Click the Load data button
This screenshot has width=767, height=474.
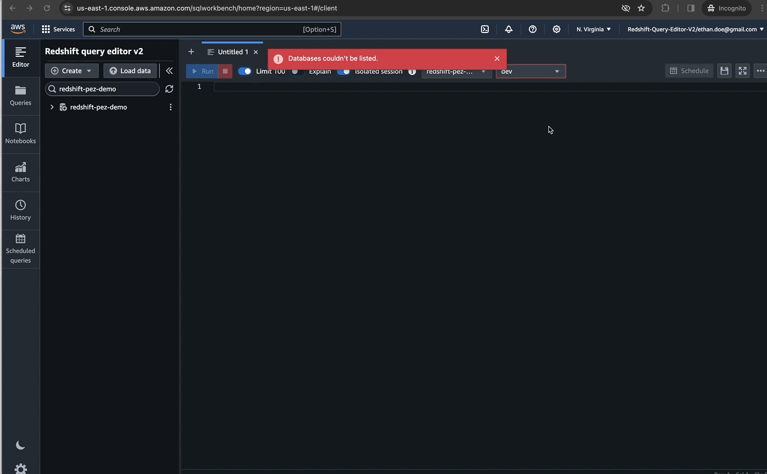[130, 71]
